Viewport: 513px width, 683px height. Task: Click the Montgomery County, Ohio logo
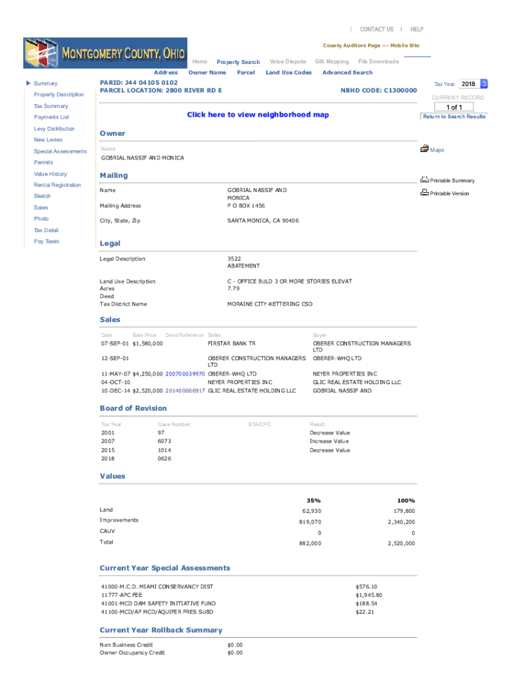point(105,53)
